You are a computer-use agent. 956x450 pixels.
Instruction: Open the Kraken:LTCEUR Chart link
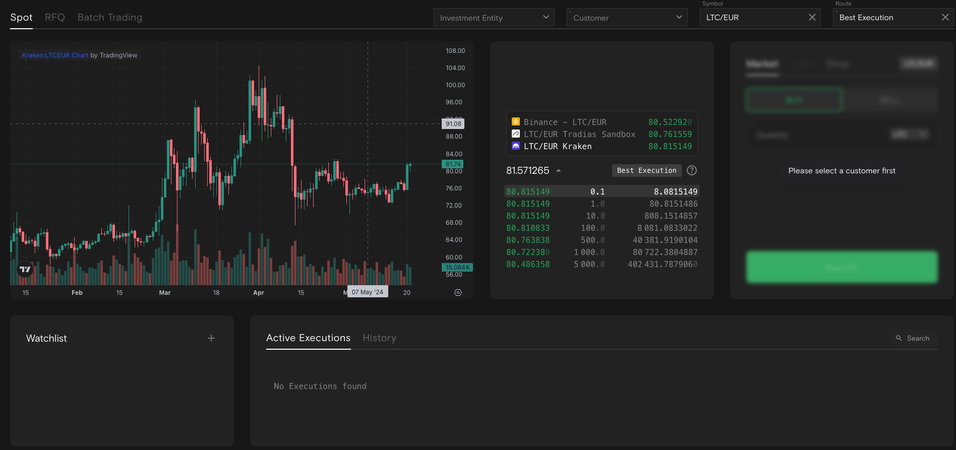55,55
